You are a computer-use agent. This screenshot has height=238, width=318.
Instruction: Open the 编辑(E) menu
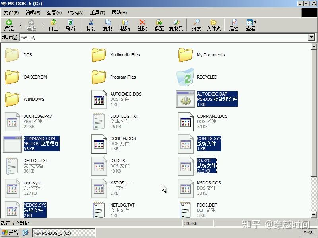(33, 13)
